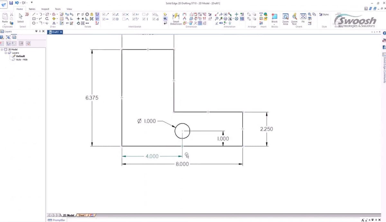Select the Line draw tool
Image resolution: width=386 pixels, height=222 pixels.
[34, 14]
